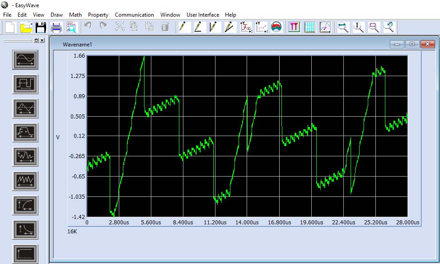Open the Math menu

(x=75, y=14)
